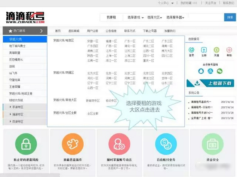Click the green lock password security icon
The width and height of the screenshot is (237, 177).
pos(26,144)
